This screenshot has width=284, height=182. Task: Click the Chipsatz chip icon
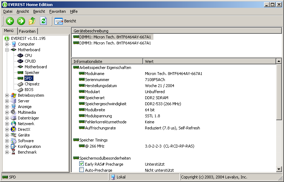[20, 84]
